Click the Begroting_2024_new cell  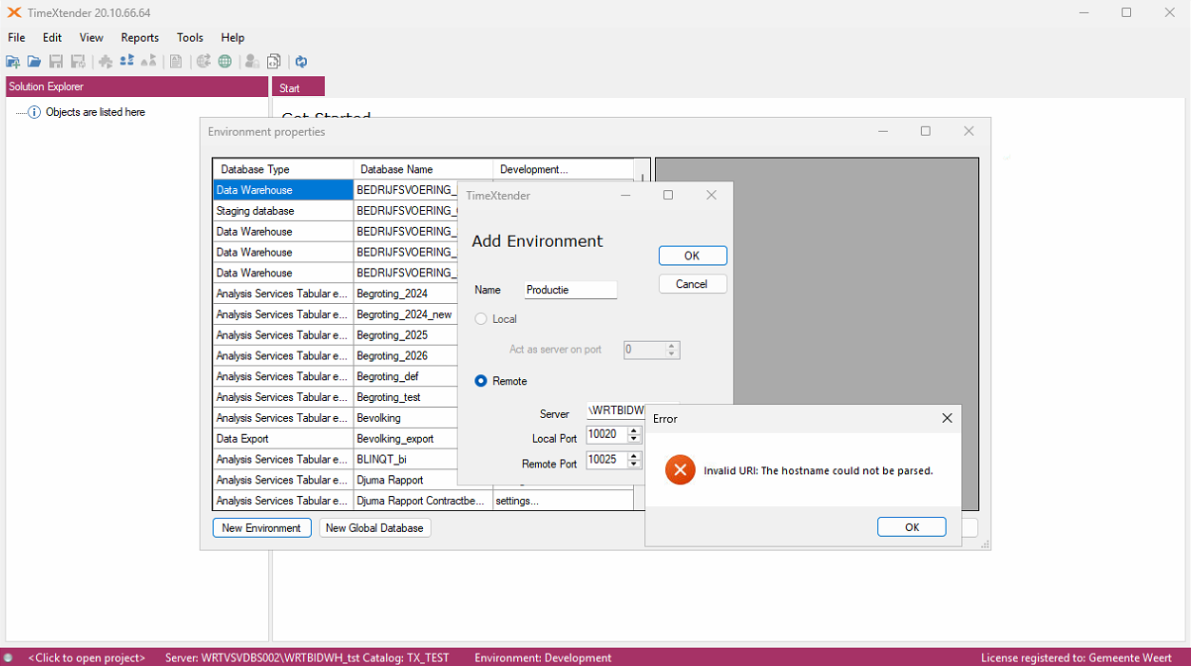pos(405,314)
